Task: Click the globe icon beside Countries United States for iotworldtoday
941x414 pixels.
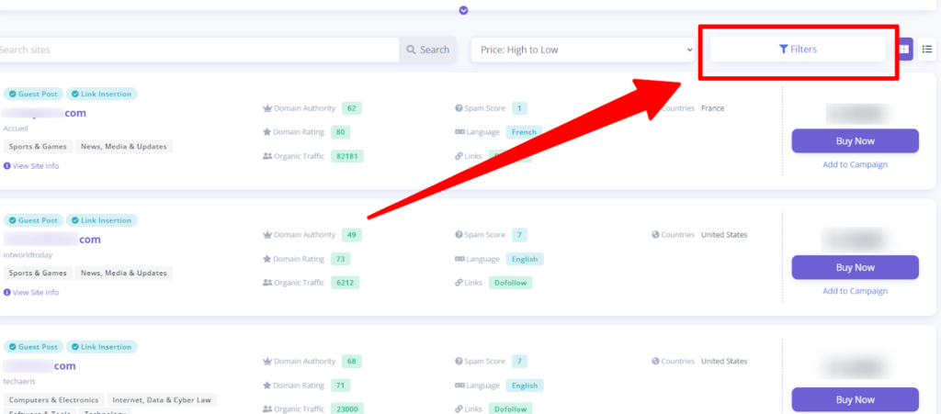Action: coord(655,235)
